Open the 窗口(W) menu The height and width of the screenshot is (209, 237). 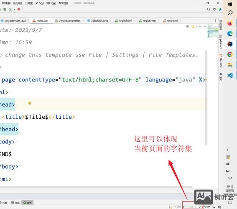point(51,3)
